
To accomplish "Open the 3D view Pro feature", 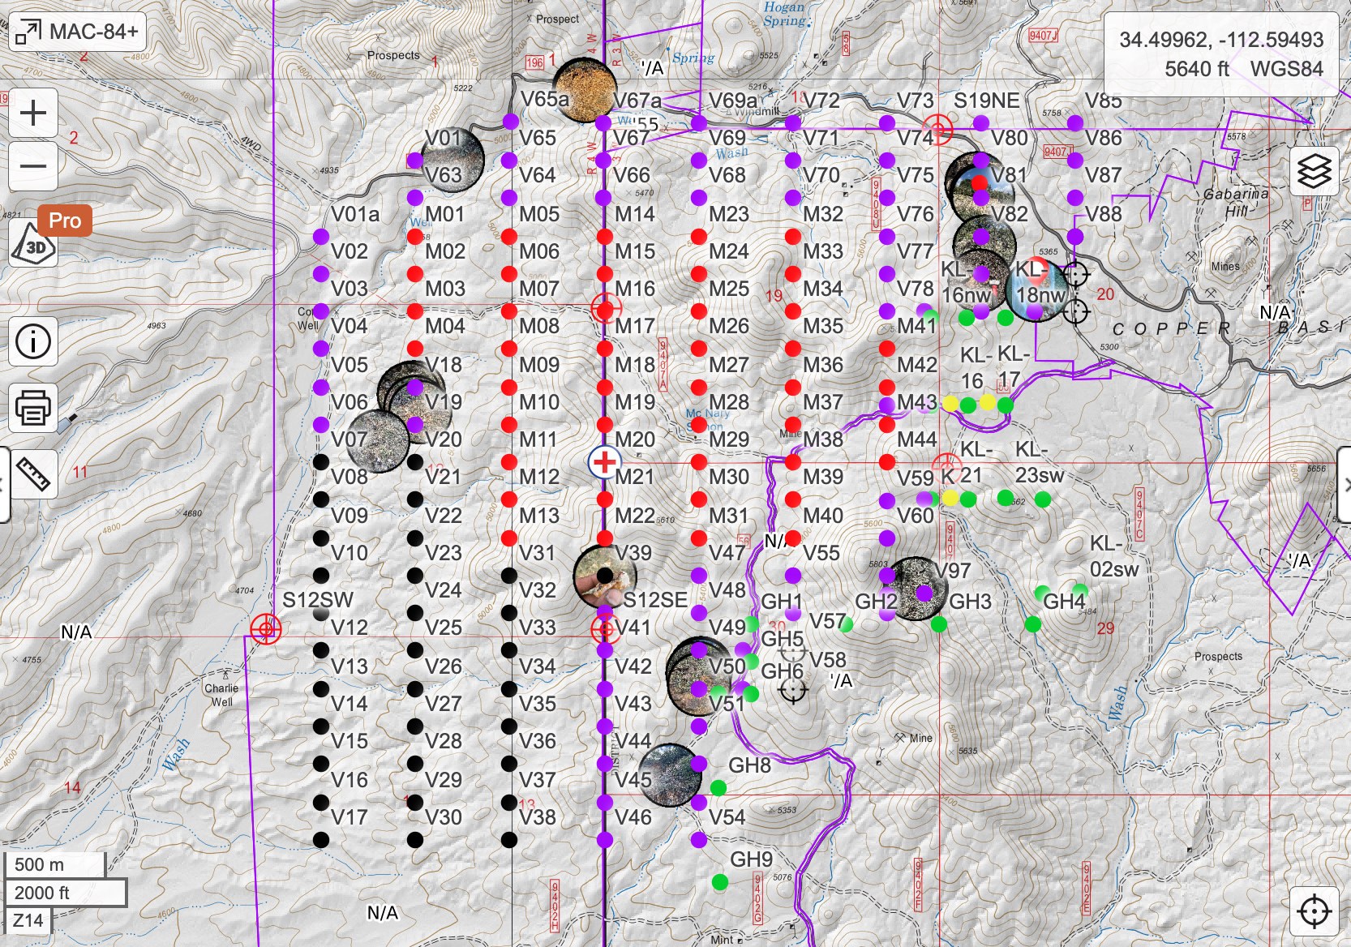I will (33, 244).
